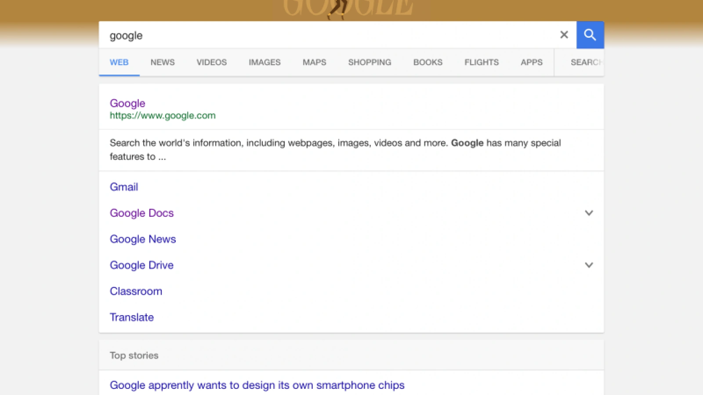This screenshot has width=703, height=395.
Task: Clear the search box with the X icon
Action: point(564,35)
